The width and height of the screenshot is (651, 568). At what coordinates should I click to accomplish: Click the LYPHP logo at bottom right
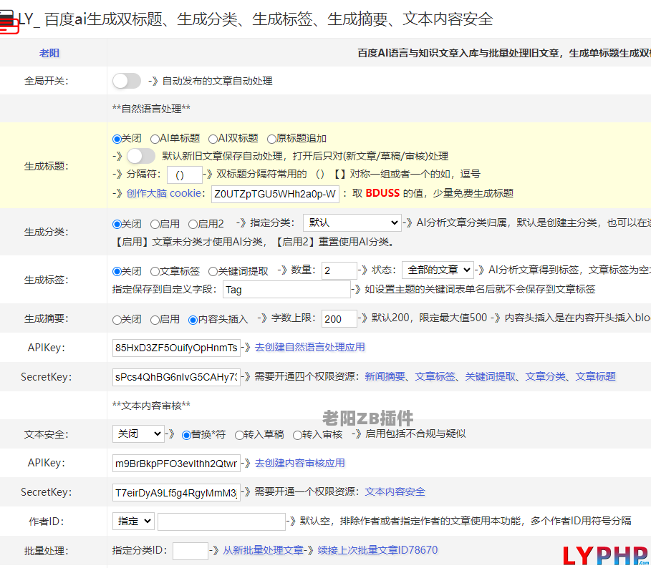pyautogui.click(x=606, y=556)
